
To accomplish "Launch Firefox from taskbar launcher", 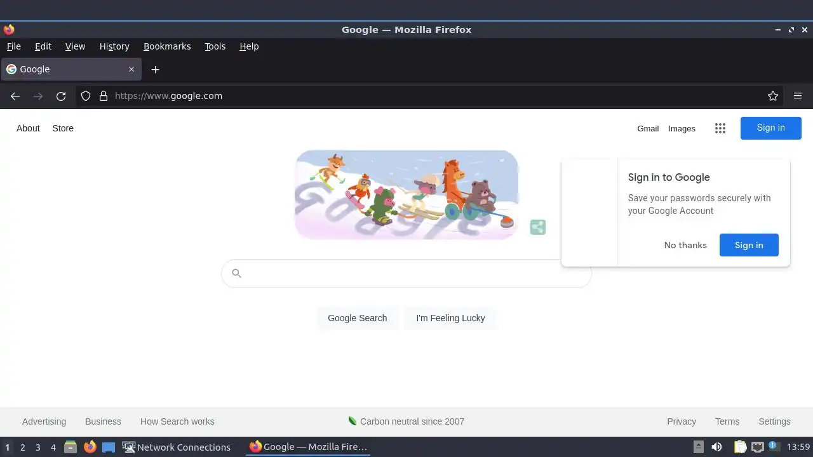I will [90, 447].
